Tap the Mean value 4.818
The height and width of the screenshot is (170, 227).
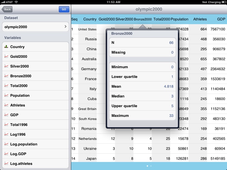169,86
